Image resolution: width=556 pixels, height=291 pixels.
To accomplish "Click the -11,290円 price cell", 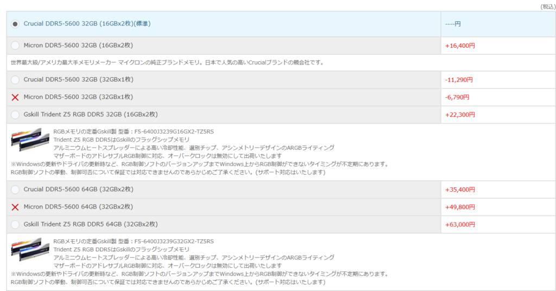I will 459,80.
